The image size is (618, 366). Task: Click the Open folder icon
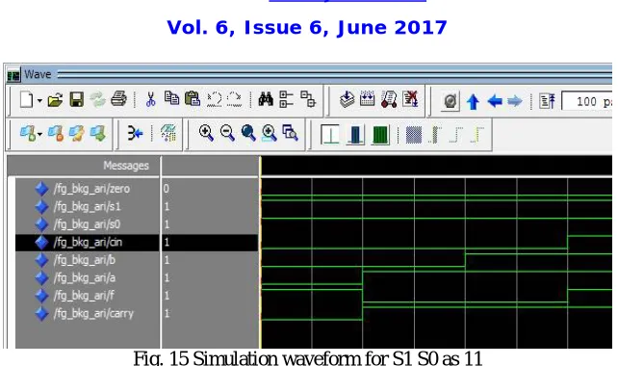pos(55,100)
